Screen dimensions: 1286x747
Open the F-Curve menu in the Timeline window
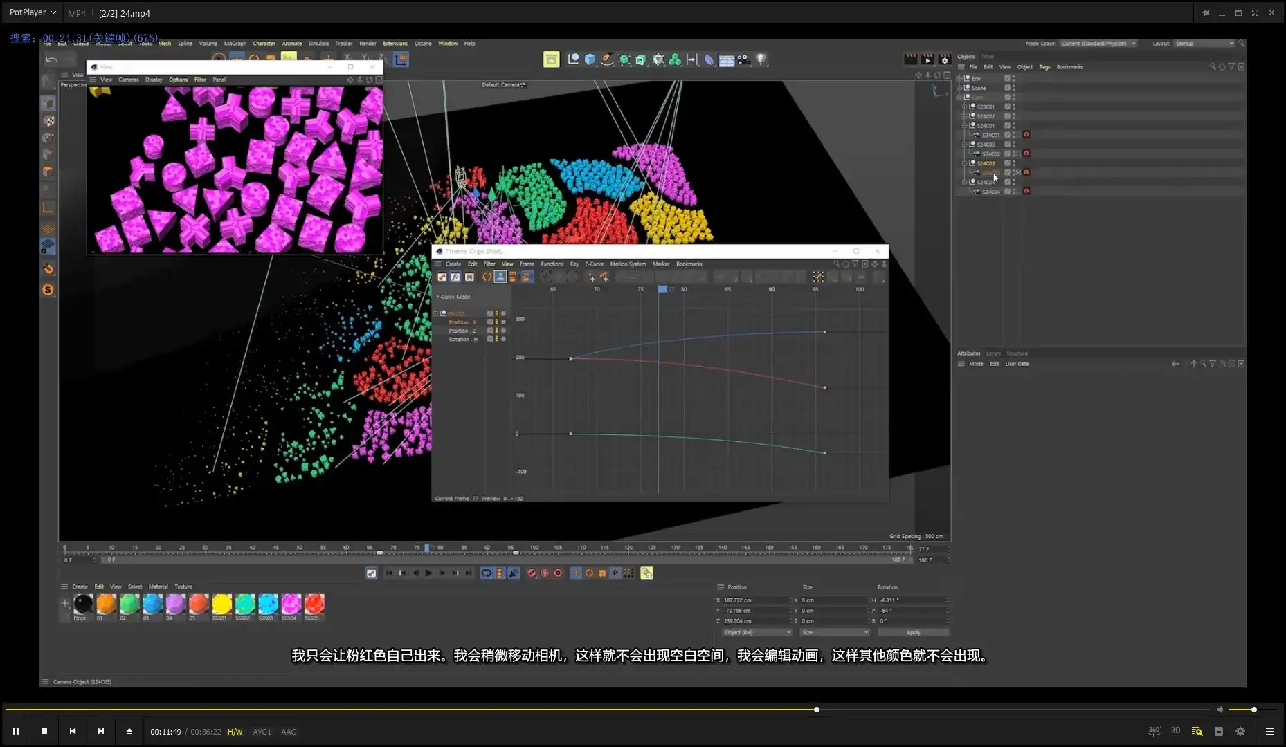coord(594,264)
